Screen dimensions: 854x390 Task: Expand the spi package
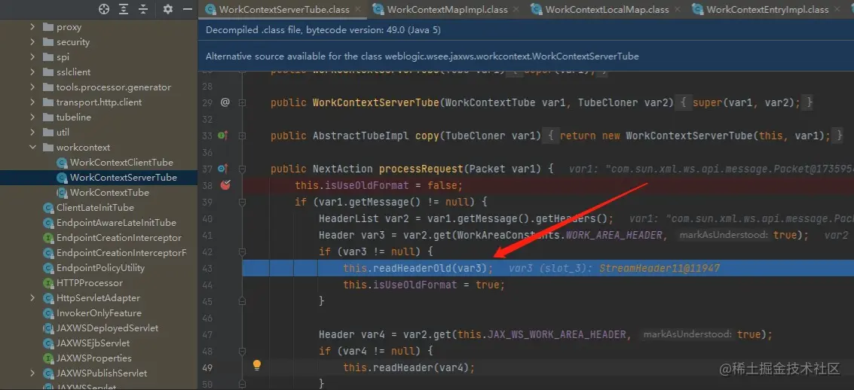[32, 57]
